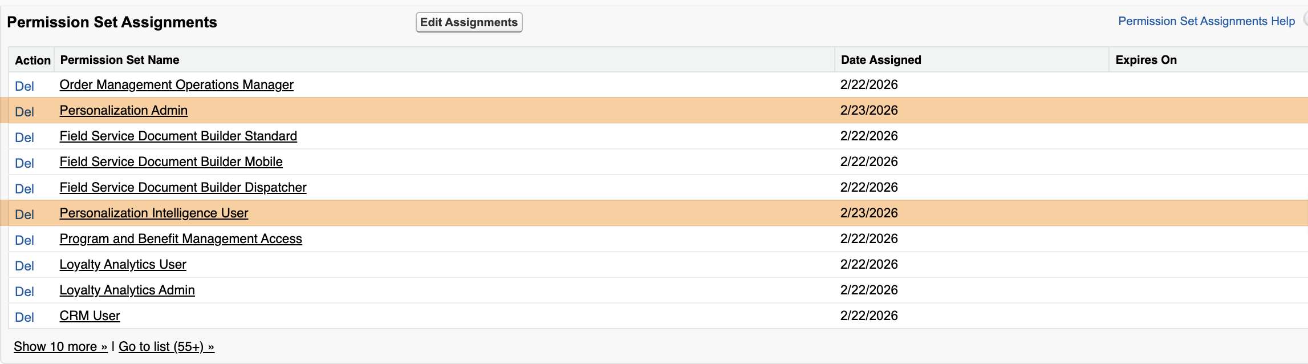Open Program and Benefit Management Access

181,238
